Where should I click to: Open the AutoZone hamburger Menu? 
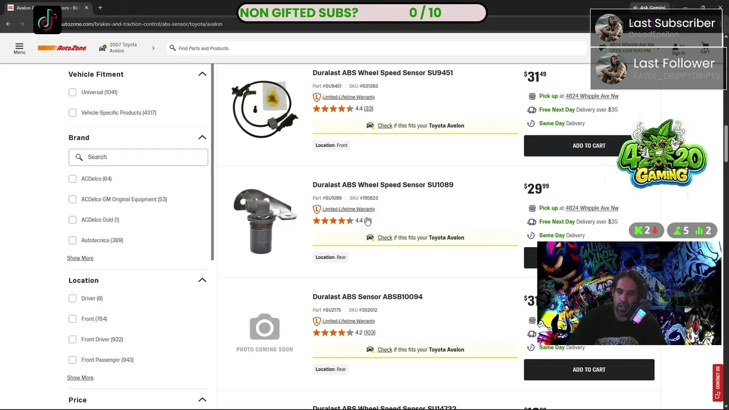coord(19,48)
